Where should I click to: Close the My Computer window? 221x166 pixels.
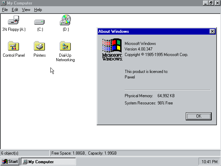click(x=217, y=3)
